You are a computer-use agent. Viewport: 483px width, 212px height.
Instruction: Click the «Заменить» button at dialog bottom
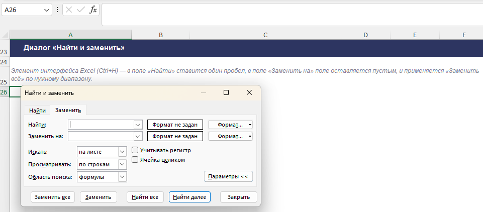tap(99, 197)
